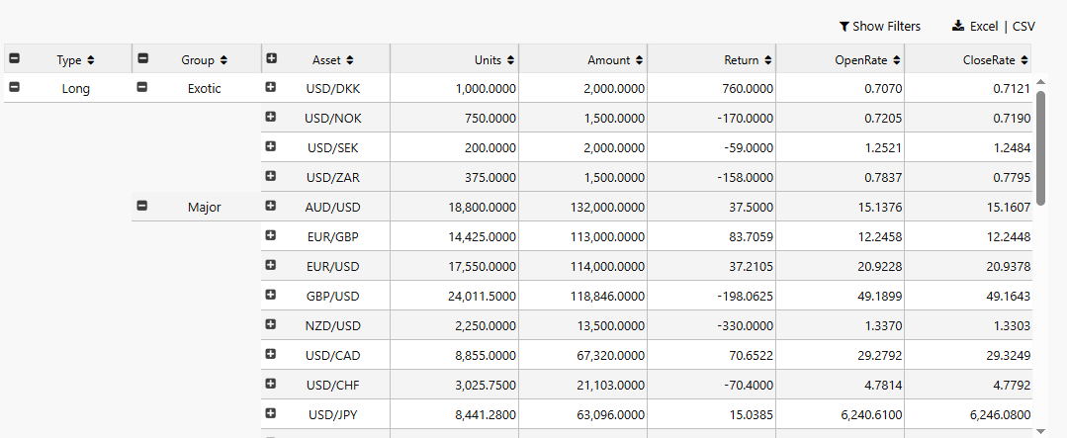Collapse the Major group

[x=142, y=207]
